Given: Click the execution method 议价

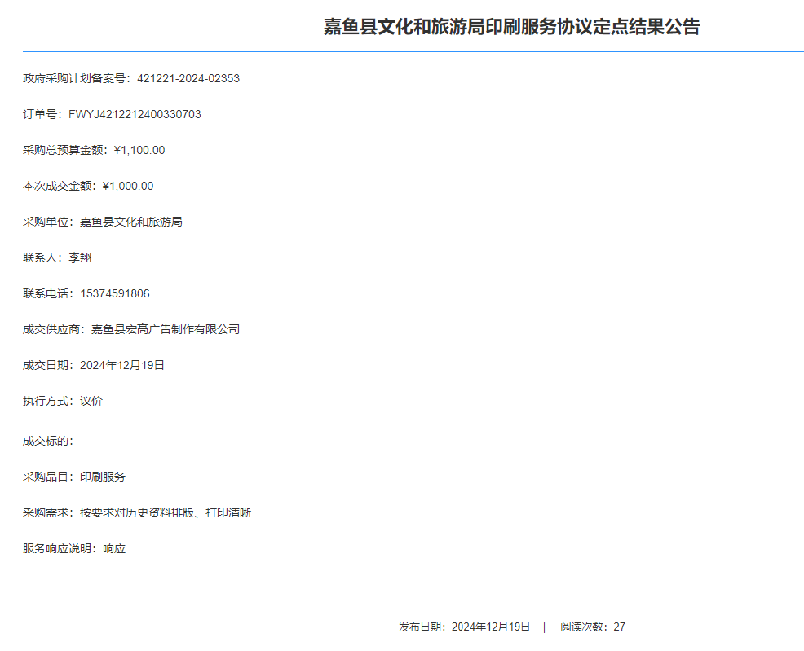Looking at the screenshot, I should pos(91,401).
